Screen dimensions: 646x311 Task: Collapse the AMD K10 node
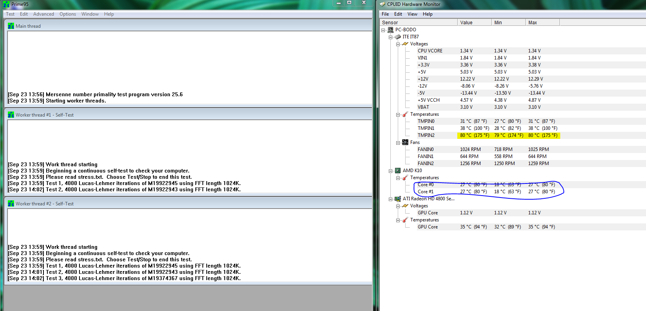[390, 171]
